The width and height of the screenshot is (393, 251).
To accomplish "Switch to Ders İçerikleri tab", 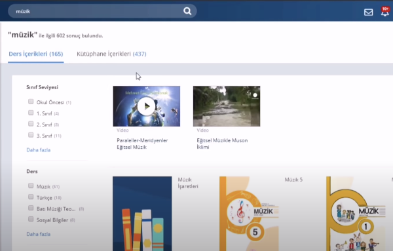I will (36, 54).
